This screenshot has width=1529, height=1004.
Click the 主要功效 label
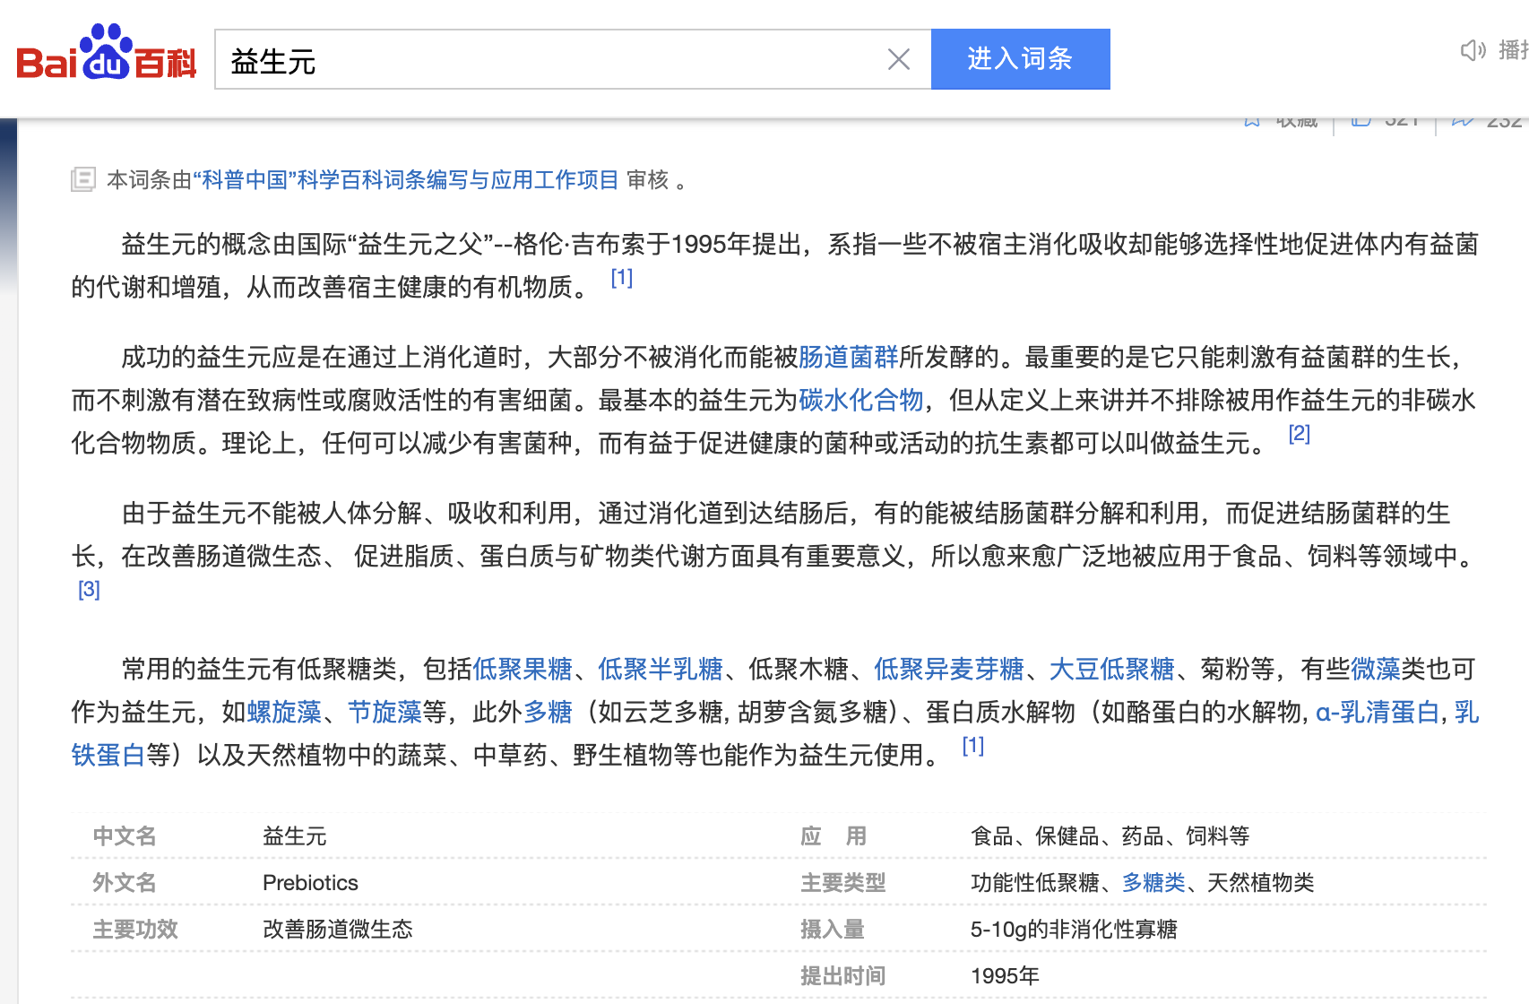[x=135, y=930]
